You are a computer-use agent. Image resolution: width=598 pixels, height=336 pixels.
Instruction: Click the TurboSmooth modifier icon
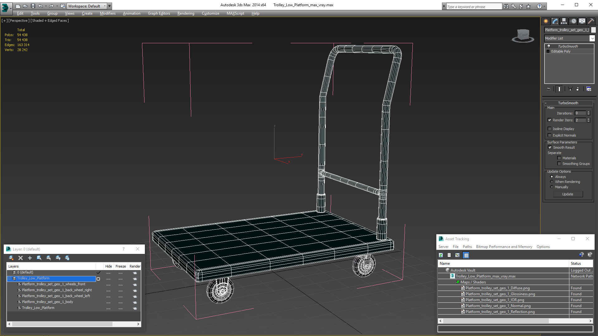tap(549, 46)
